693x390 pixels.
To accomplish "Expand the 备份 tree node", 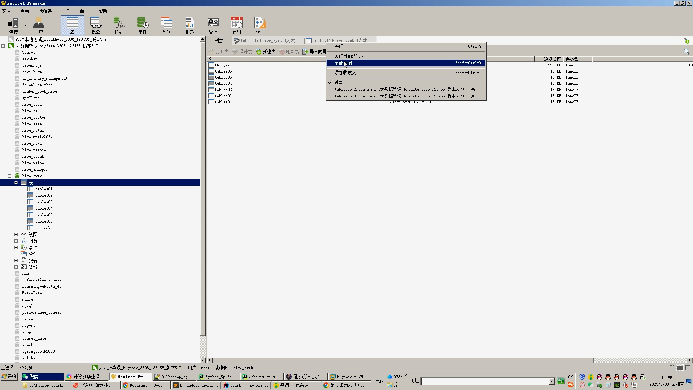I will (16, 267).
